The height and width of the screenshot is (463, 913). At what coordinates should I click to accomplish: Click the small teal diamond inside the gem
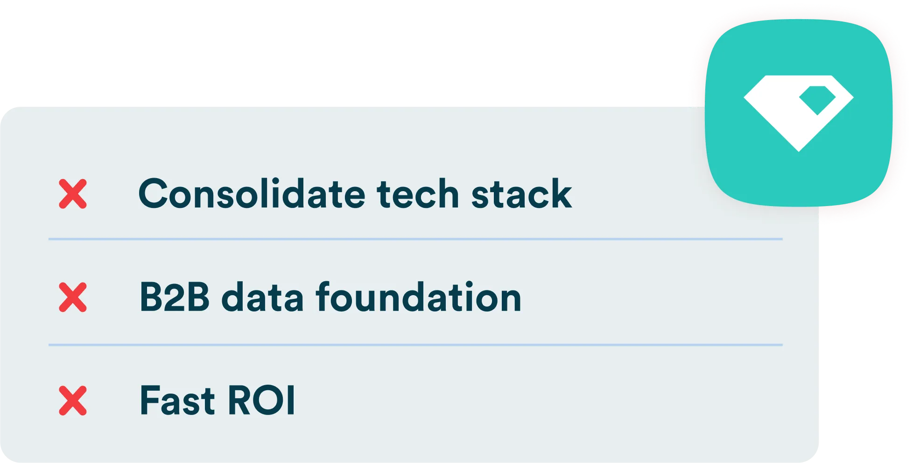point(816,99)
